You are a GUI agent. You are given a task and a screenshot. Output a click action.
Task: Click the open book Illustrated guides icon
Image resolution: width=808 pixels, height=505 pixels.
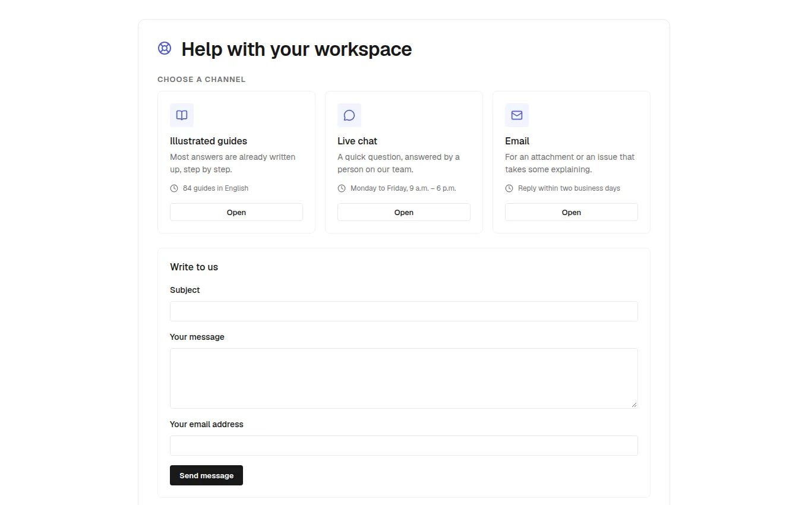(182, 115)
